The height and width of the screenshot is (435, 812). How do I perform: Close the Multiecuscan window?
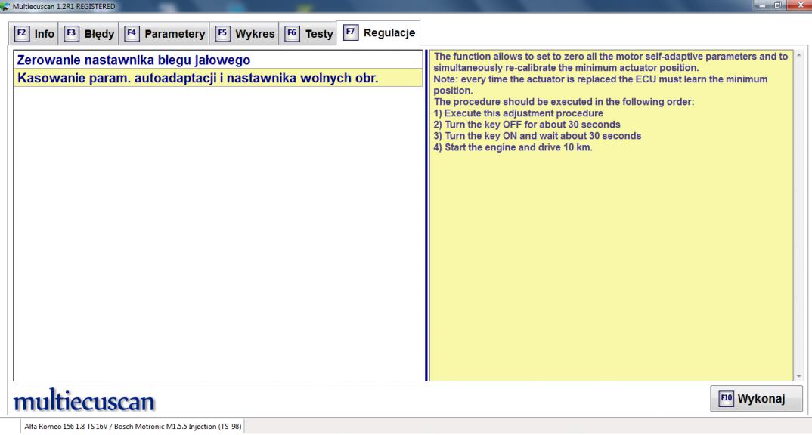pos(799,5)
